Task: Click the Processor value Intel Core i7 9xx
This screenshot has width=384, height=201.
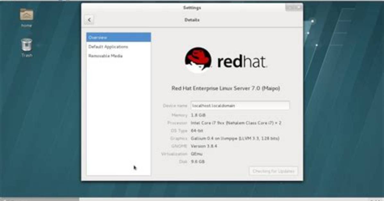Action: [236, 123]
